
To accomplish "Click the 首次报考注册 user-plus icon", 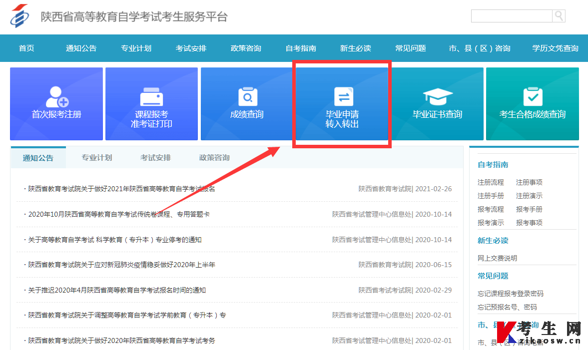I will click(56, 96).
